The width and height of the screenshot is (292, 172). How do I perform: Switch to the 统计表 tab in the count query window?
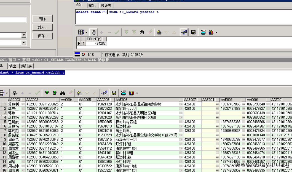tap(106, 6)
